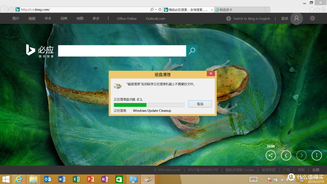Show next Bing background image
This screenshot has height=184, width=327.
click(301, 156)
